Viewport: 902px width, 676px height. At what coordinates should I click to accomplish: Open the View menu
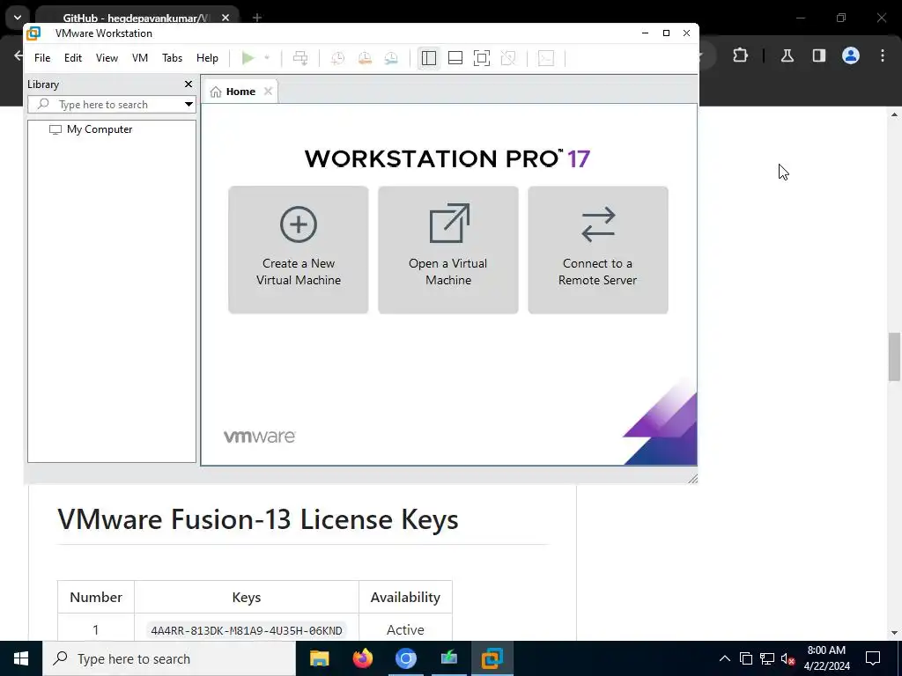coord(107,58)
